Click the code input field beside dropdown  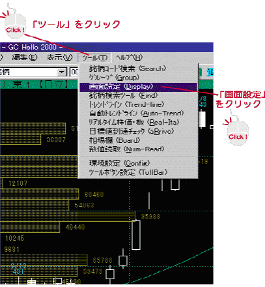pos(74,72)
